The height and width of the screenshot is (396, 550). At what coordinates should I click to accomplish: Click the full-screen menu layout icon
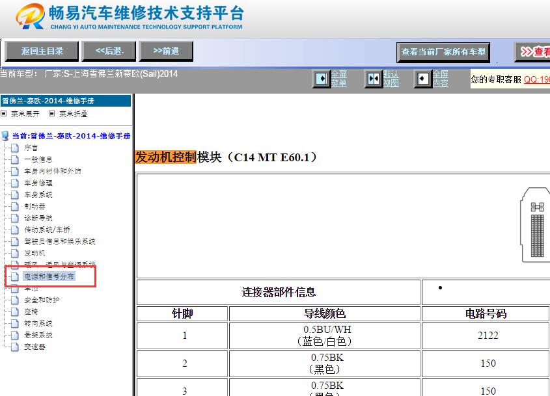[x=321, y=79]
